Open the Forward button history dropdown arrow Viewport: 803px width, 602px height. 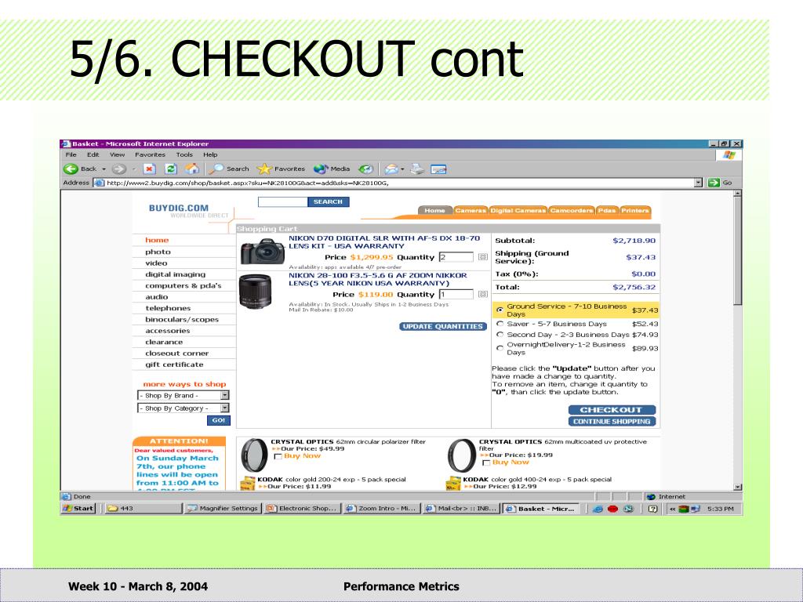[134, 169]
